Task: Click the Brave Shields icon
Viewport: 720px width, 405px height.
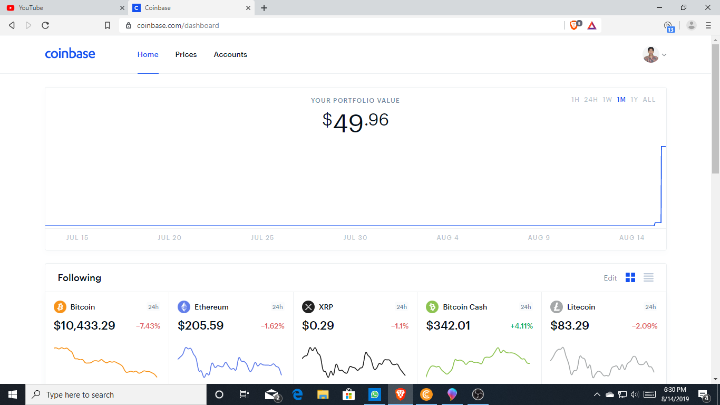Action: coord(575,25)
